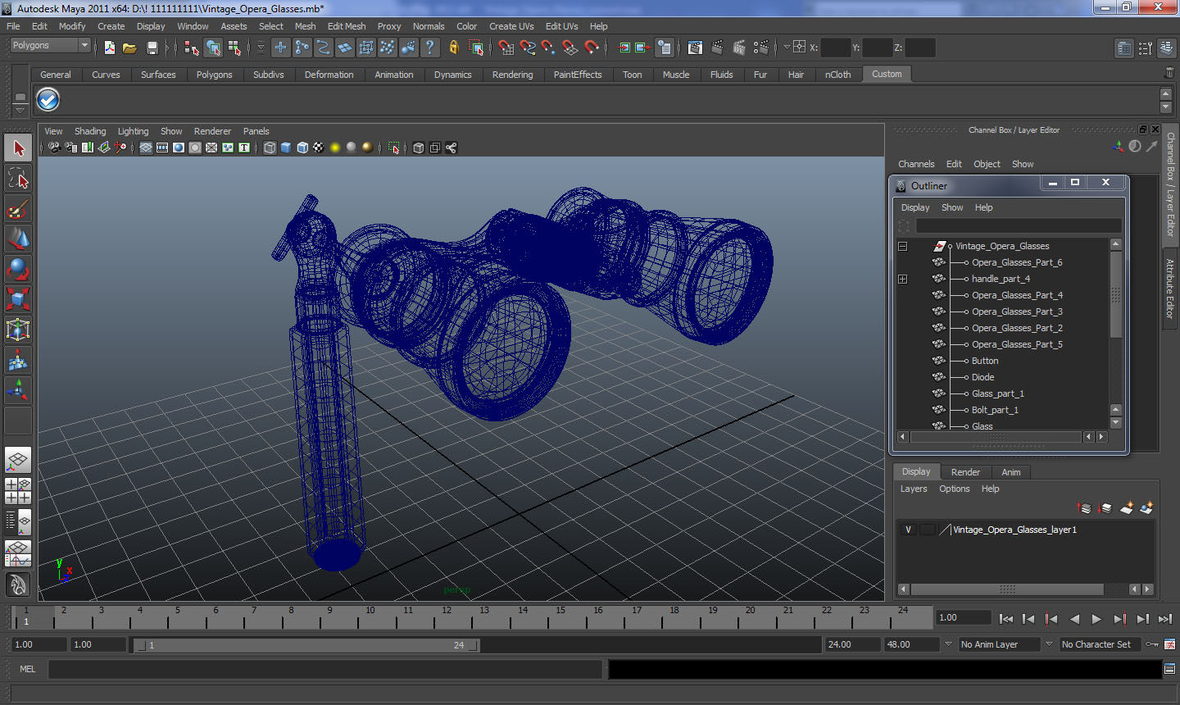Open the Create UVs menu
The image size is (1180, 705).
tap(511, 26)
